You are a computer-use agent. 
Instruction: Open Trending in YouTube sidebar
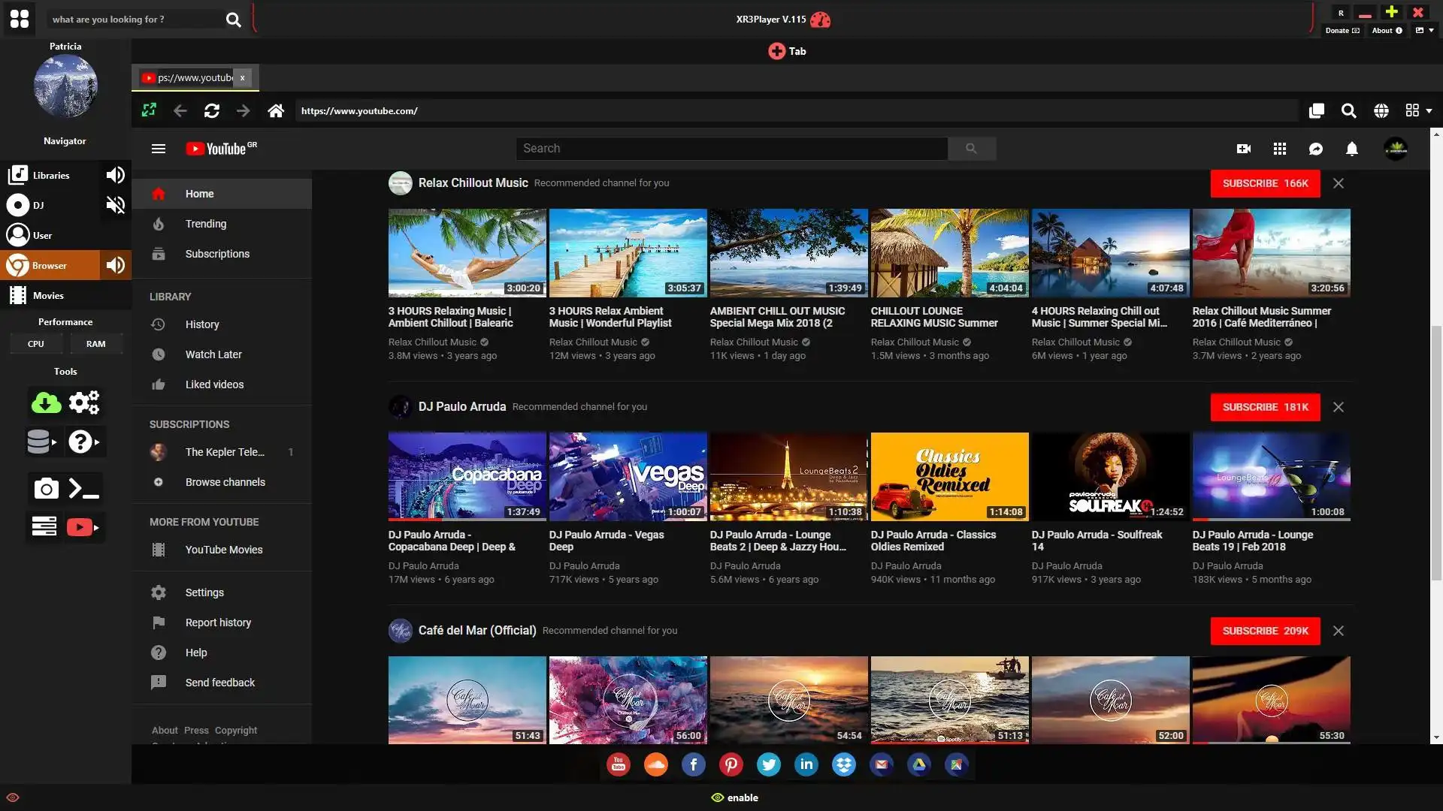coord(222,224)
